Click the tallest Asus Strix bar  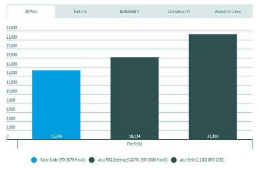pyautogui.click(x=213, y=87)
